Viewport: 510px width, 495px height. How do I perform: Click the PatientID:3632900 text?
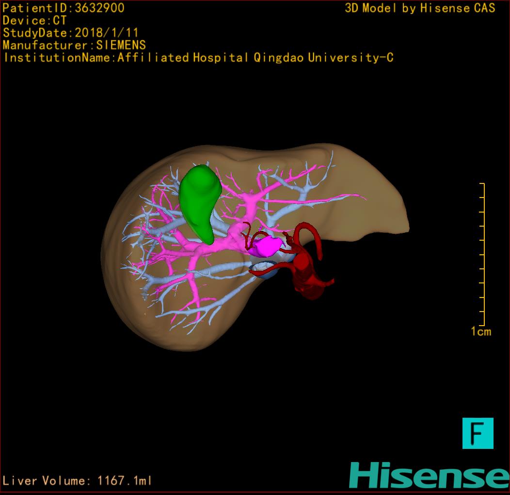(x=64, y=8)
